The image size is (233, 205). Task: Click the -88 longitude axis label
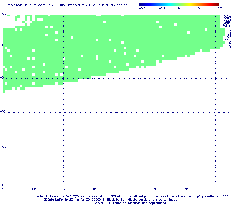pyautogui.click(x=33, y=189)
